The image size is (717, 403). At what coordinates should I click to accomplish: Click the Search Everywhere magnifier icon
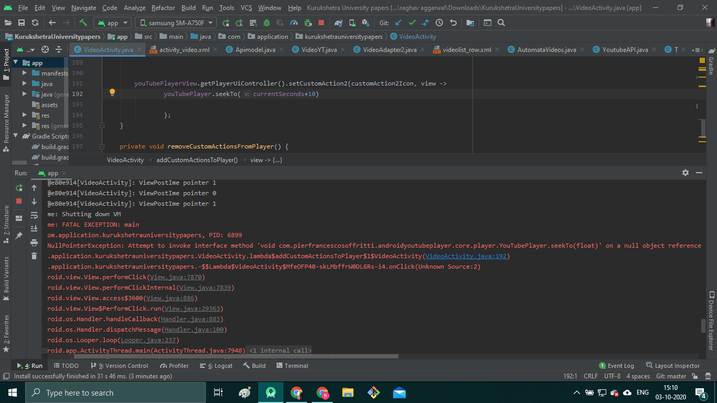[501, 23]
